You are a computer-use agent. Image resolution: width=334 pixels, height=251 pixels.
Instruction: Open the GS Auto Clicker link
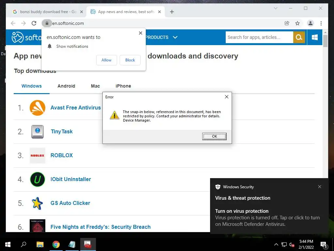[70, 203]
